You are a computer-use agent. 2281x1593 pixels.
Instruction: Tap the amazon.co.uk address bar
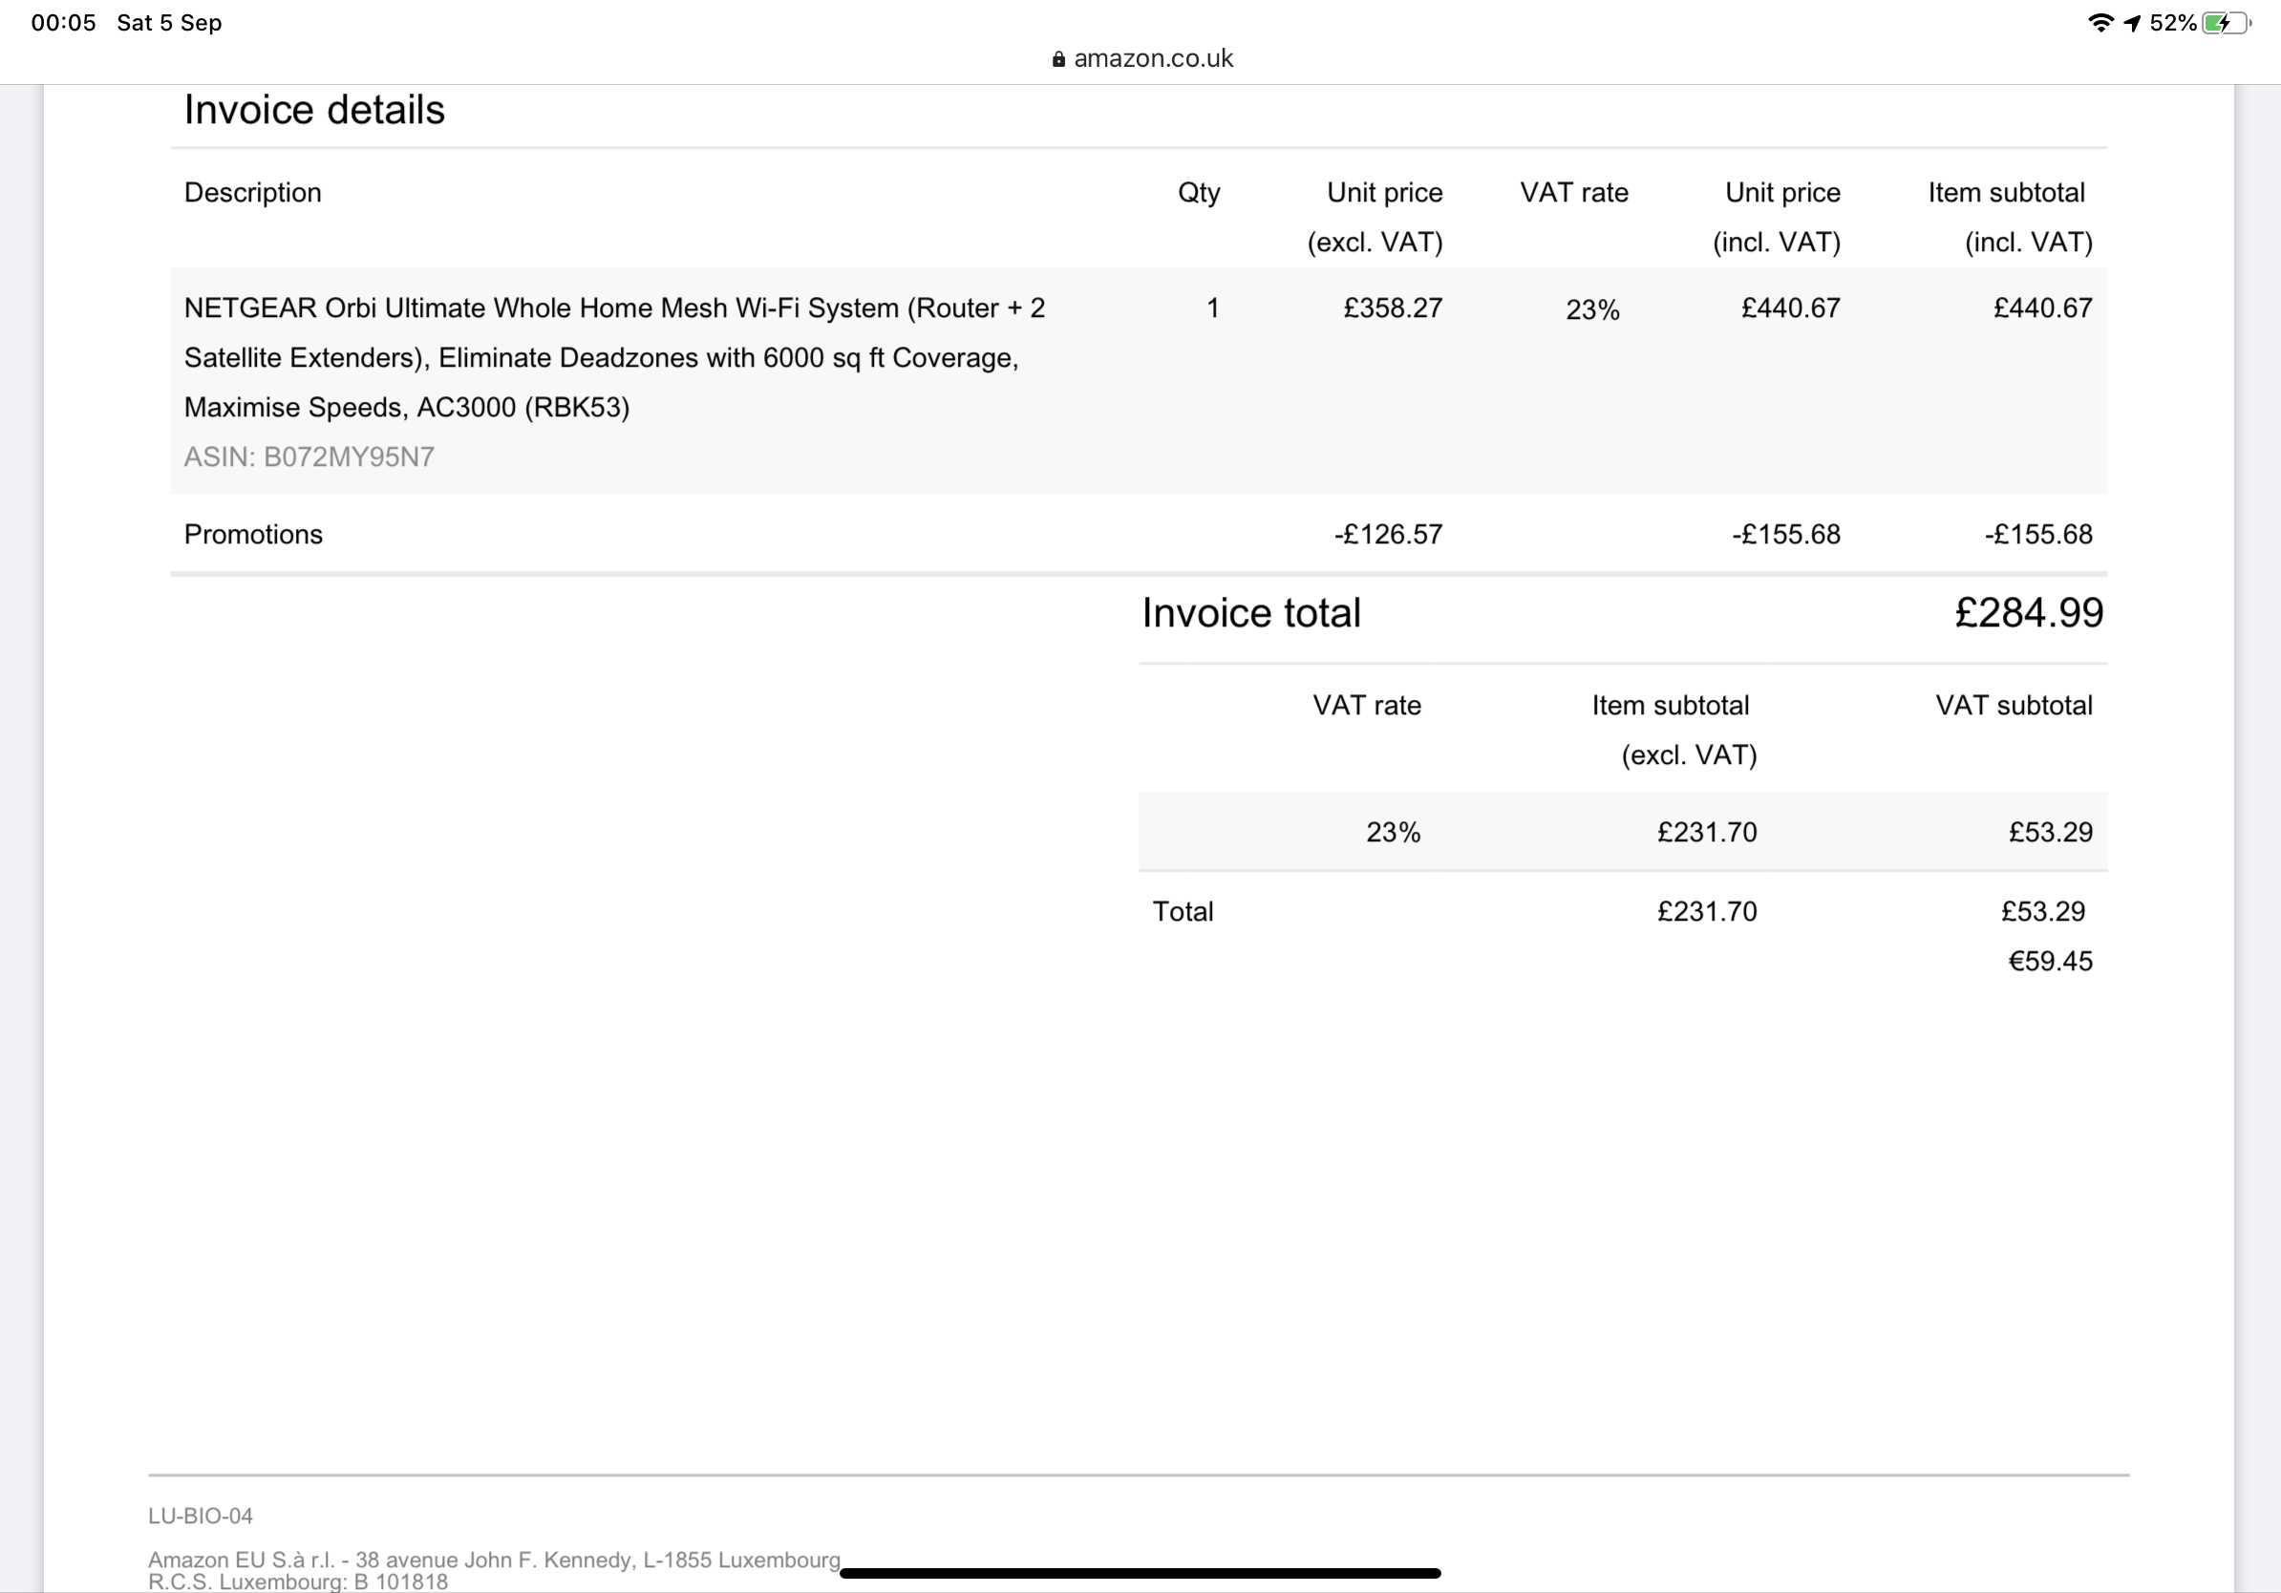tap(1142, 58)
